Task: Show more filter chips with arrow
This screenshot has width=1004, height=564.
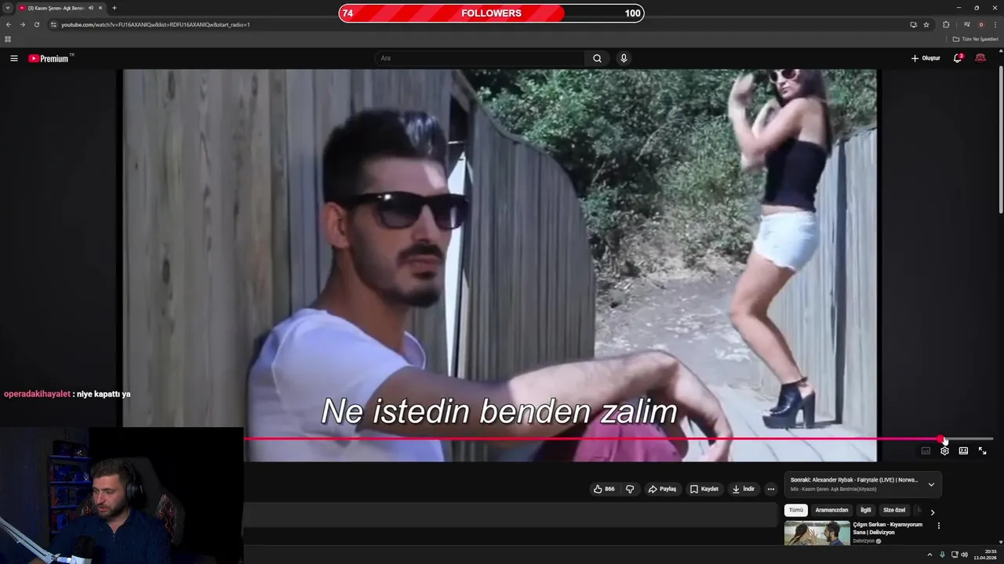Action: click(933, 512)
